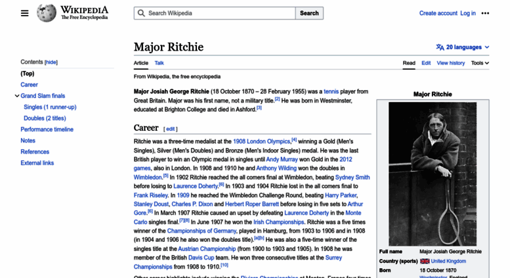Image resolution: width=510 pixels, height=278 pixels.
Task: Jump to (Top) in contents
Action: [x=28, y=74]
